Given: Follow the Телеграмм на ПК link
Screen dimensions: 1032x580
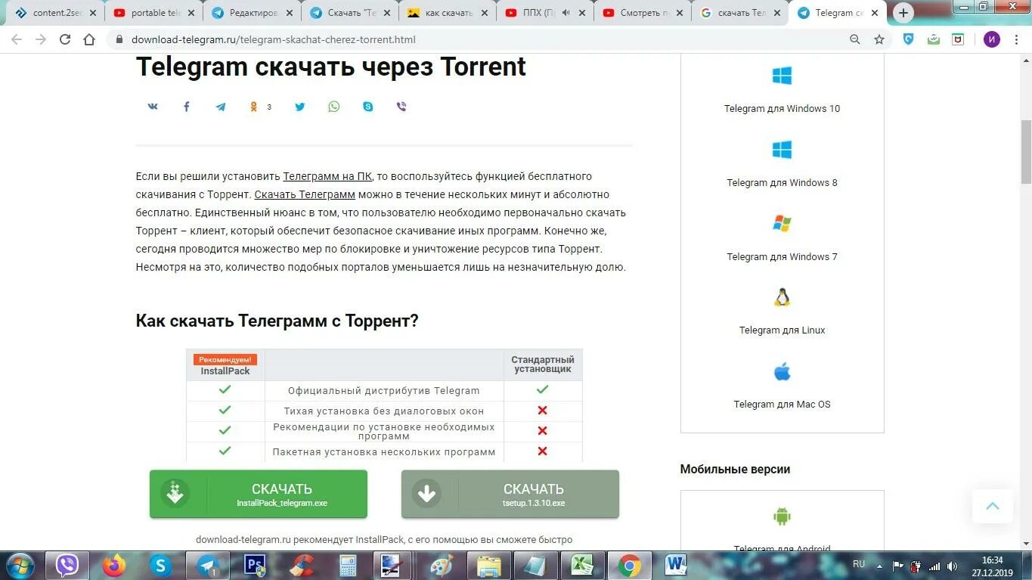Looking at the screenshot, I should point(327,176).
